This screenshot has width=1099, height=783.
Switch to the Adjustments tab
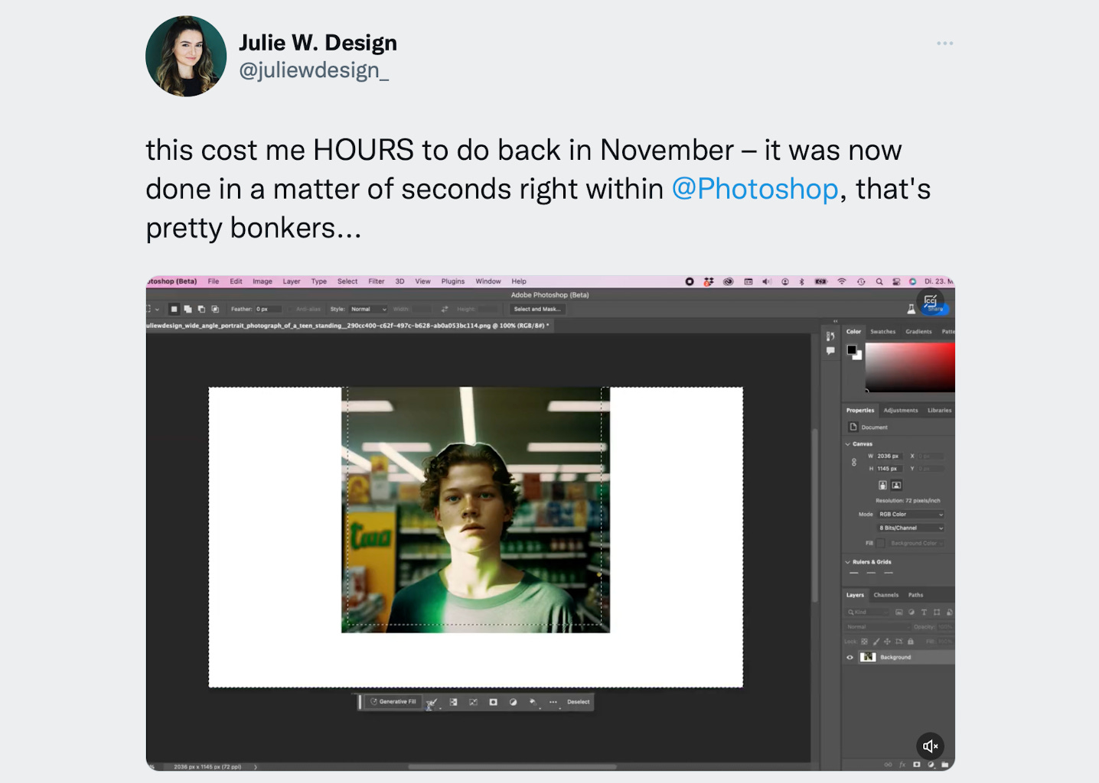point(901,411)
